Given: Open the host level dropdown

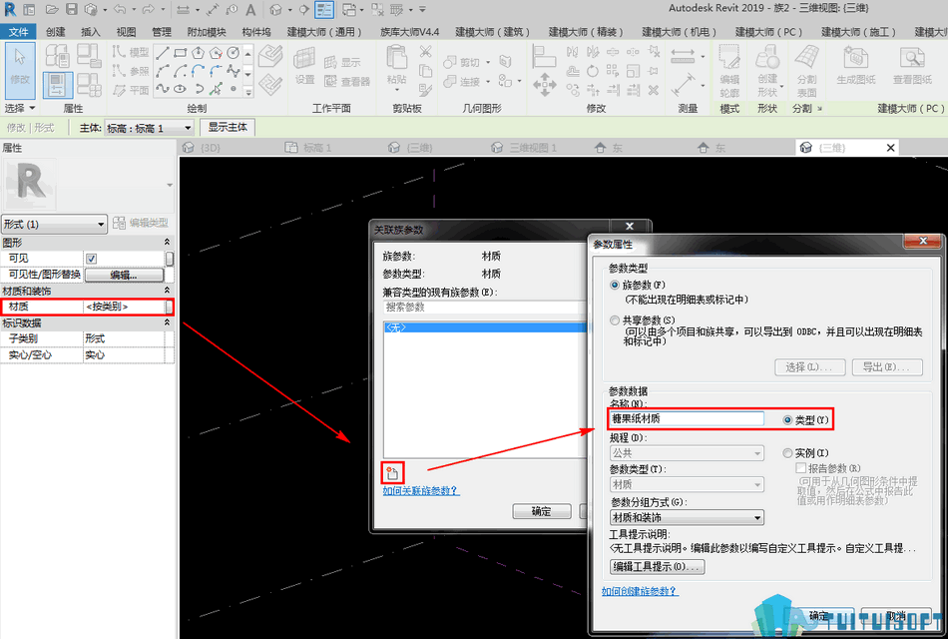Looking at the screenshot, I should pos(150,128).
